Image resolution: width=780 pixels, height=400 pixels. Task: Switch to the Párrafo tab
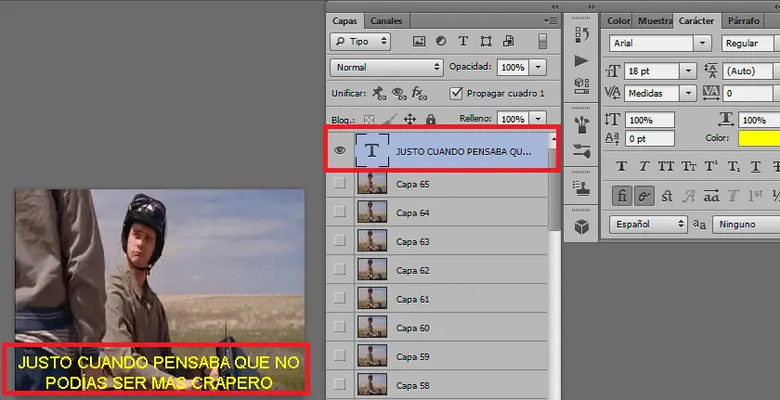[x=744, y=20]
